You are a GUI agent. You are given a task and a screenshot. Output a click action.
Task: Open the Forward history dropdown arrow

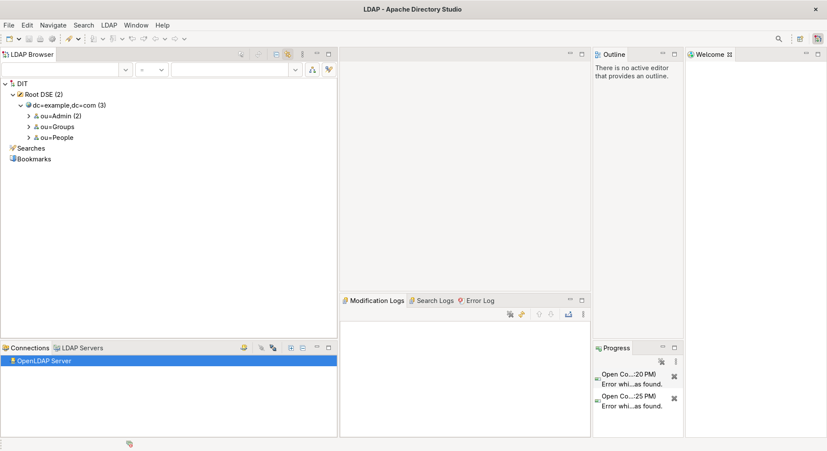184,39
